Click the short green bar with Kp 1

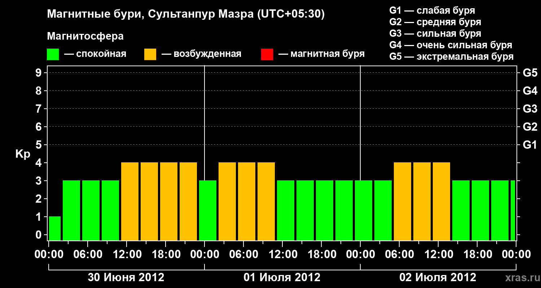point(55,228)
